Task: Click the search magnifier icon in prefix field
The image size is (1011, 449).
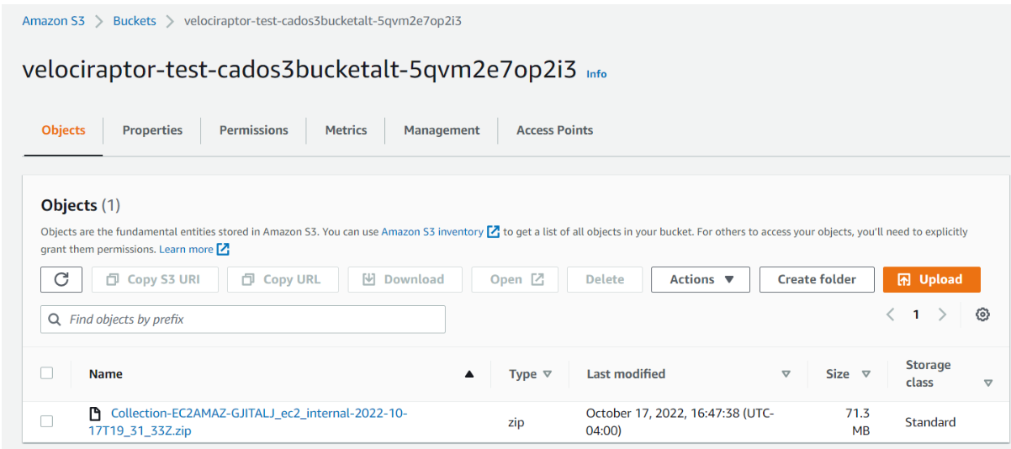Action: [x=56, y=320]
